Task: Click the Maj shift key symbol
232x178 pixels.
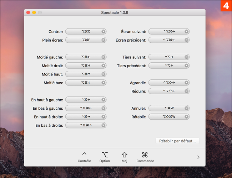Action: (x=124, y=155)
